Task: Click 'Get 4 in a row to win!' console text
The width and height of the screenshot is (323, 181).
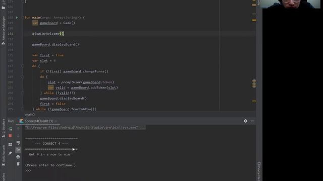Action: tap(50, 154)
